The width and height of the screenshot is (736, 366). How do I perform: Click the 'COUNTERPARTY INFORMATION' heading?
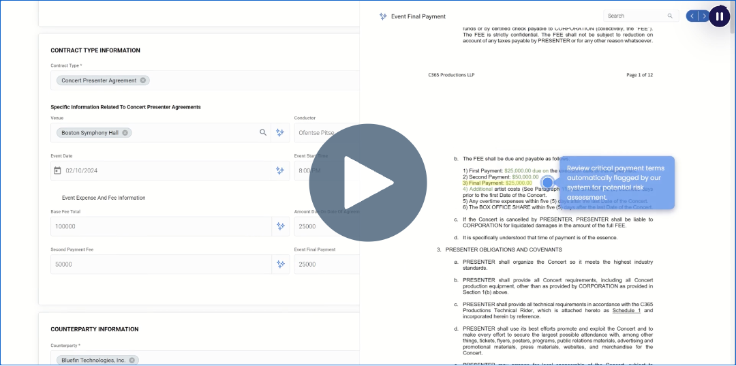(94, 329)
